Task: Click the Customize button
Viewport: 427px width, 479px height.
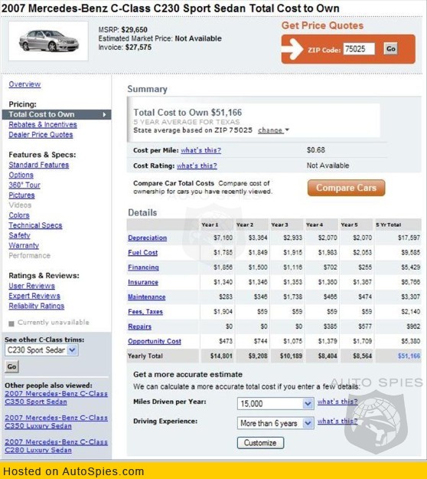Action: click(260, 443)
